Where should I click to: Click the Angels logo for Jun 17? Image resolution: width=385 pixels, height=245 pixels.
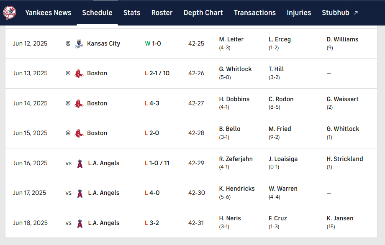pyautogui.click(x=80, y=193)
